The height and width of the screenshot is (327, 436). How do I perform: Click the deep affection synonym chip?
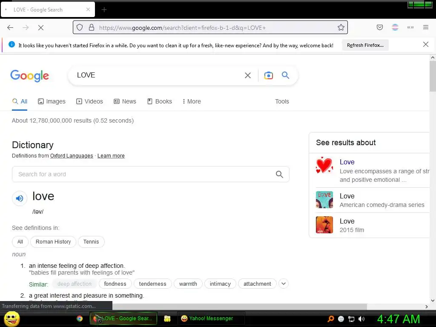click(75, 284)
